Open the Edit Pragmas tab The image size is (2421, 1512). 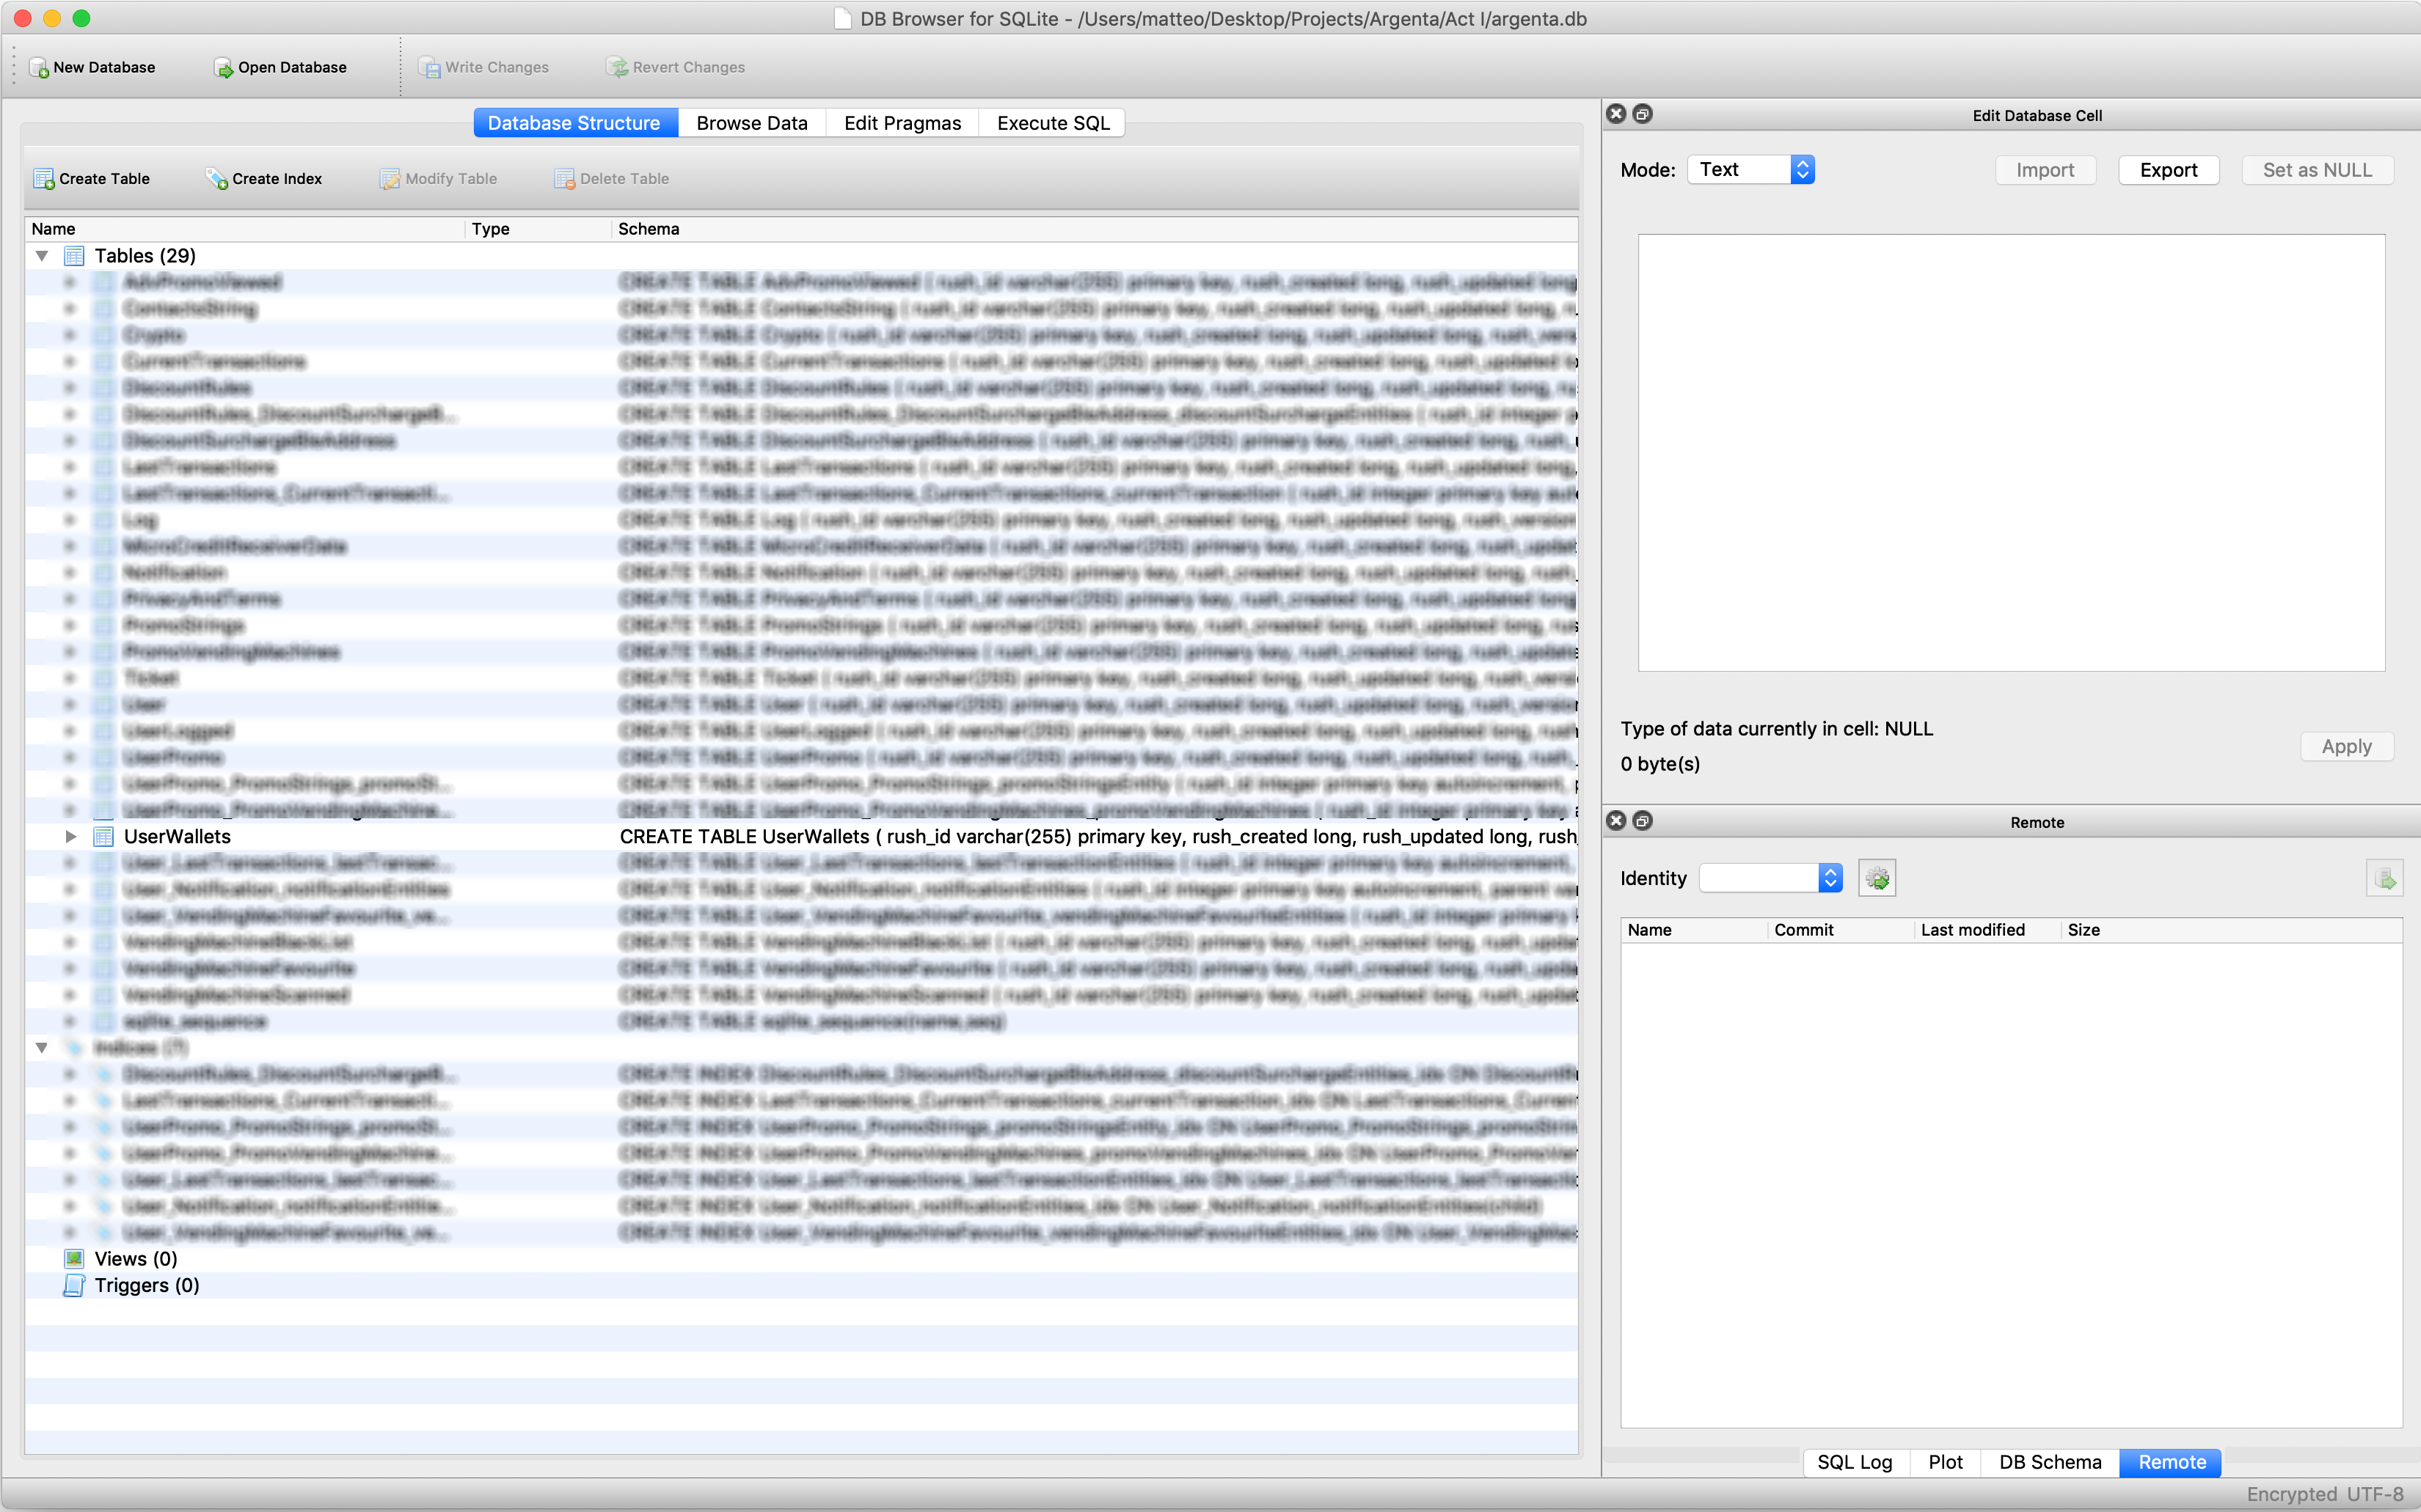pos(902,123)
